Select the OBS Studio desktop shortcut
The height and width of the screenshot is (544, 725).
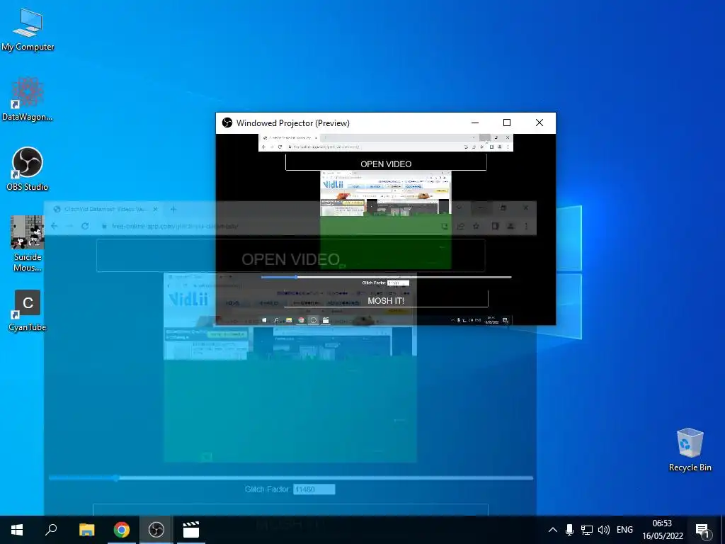(28, 169)
